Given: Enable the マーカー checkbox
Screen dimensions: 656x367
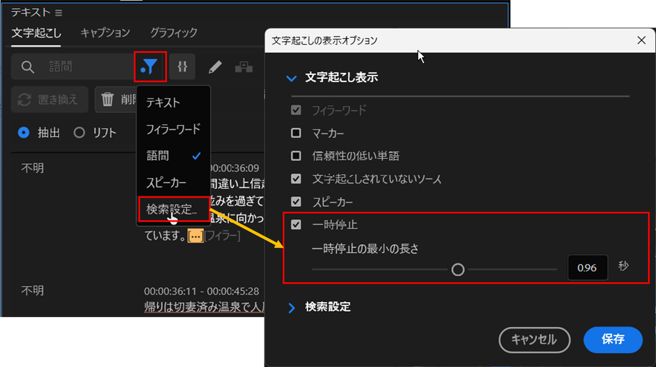Looking at the screenshot, I should (295, 133).
